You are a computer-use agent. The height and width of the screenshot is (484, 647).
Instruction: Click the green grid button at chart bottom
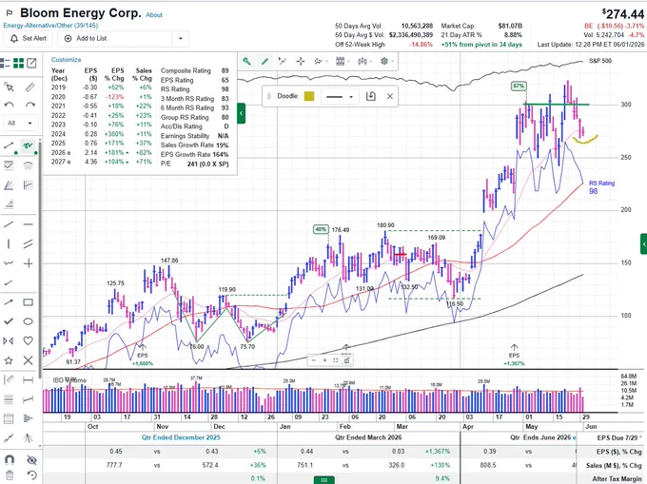click(323, 480)
